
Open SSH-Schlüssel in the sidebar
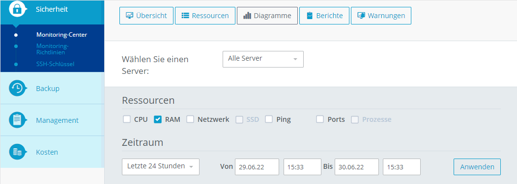[x=55, y=64]
